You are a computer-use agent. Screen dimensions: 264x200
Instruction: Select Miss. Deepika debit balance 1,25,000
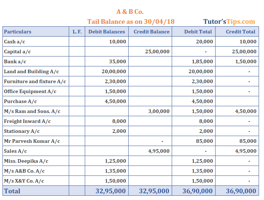[115, 161]
